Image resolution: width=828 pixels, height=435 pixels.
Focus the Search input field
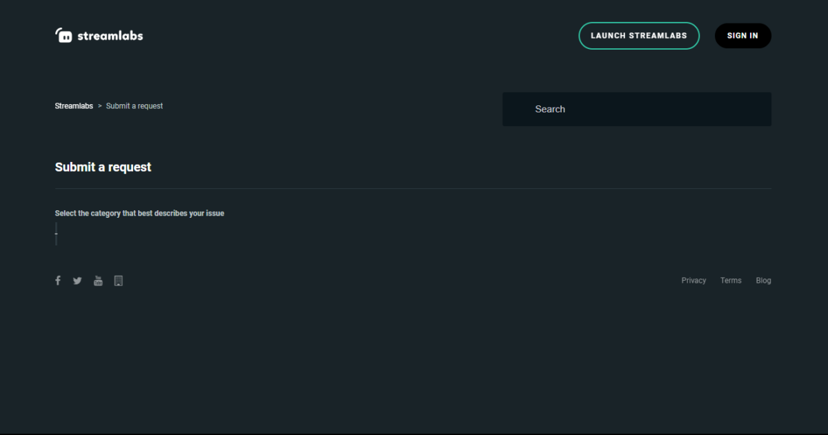click(636, 109)
